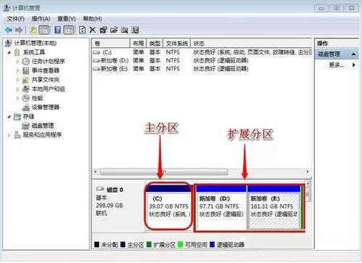This screenshot has width=362, height=263.
Task: Click the Refresh toolbar icon
Action: tap(82, 30)
